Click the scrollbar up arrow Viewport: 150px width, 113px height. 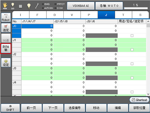click(148, 21)
